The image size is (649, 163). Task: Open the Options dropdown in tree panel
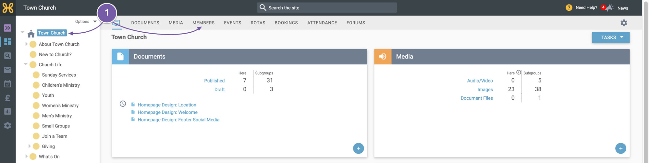[x=86, y=22]
